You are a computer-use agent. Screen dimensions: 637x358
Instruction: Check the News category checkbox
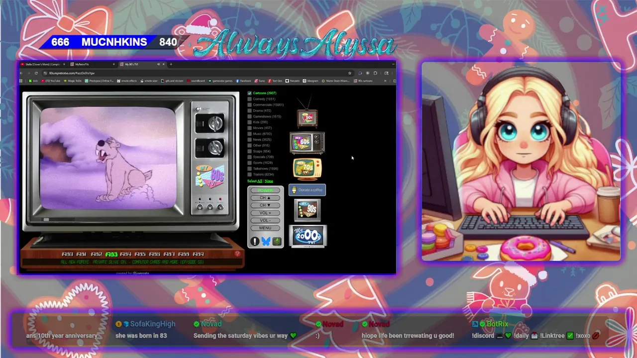coord(250,140)
